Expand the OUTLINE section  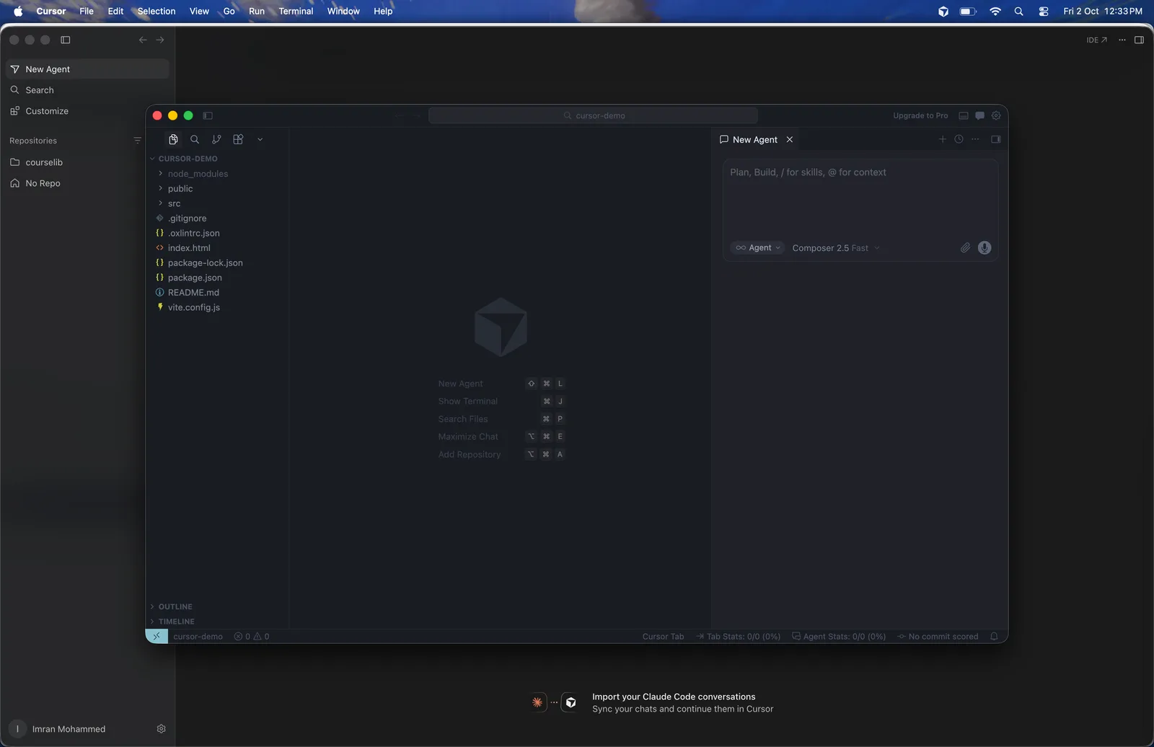click(x=217, y=606)
